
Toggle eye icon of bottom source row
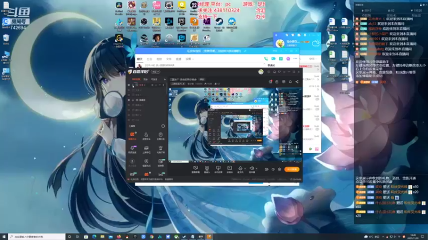(129, 120)
